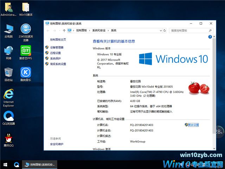Viewport: 225px width, 169px height.
Task: Expand chevron after 控制面板 breadcrumb
Action: (89, 31)
